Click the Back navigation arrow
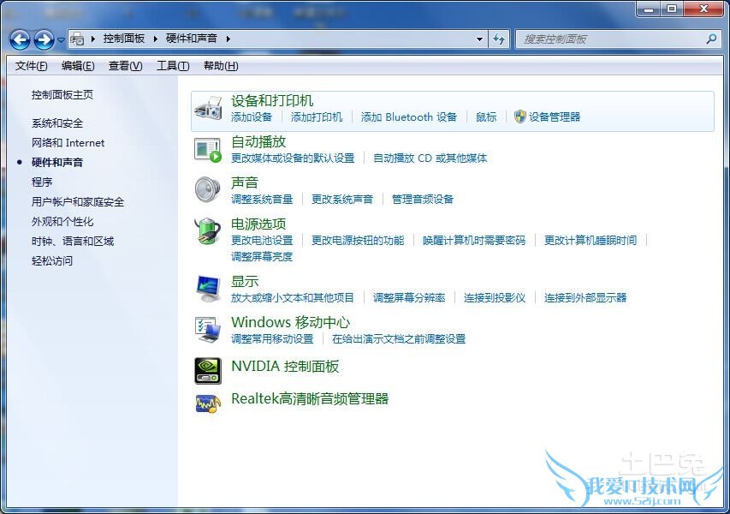 (x=20, y=39)
